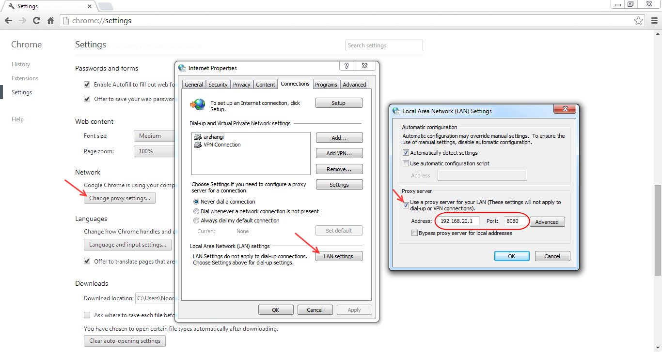Select Never dial a connection option
This screenshot has height=352, width=662.
coord(196,202)
